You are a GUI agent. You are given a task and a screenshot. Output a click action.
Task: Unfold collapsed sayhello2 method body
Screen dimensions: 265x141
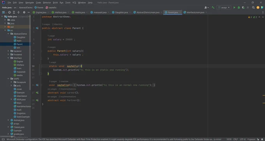click(x=41, y=85)
